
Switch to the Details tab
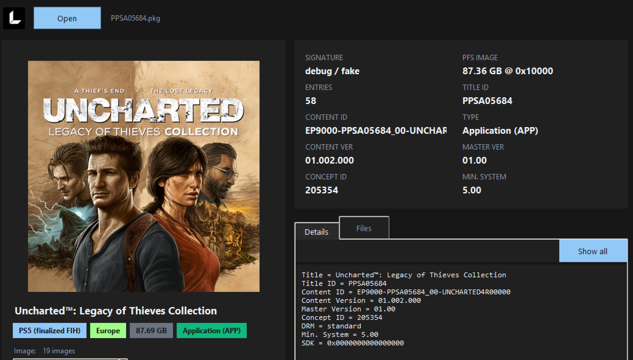pos(316,232)
